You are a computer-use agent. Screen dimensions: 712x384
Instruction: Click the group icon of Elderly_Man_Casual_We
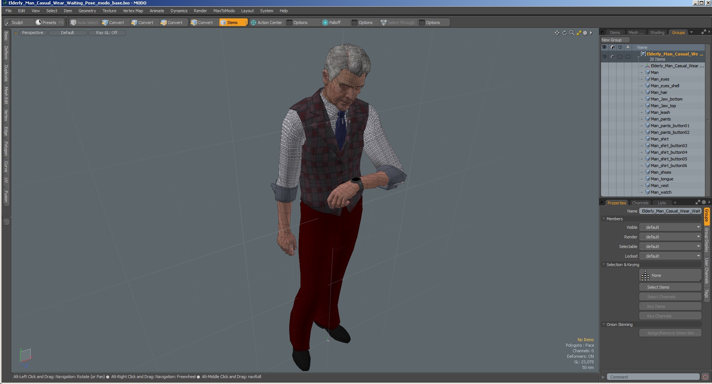tap(643, 54)
